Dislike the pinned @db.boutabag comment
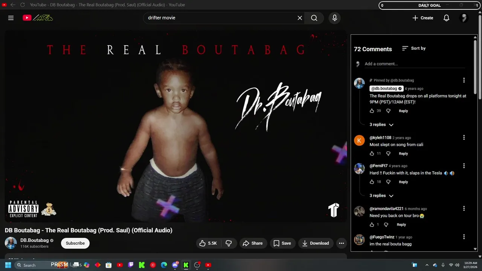The image size is (482, 271). (x=388, y=111)
